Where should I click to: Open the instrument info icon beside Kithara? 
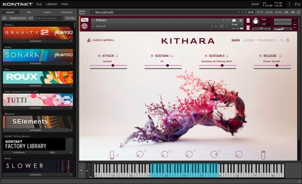coord(241,20)
